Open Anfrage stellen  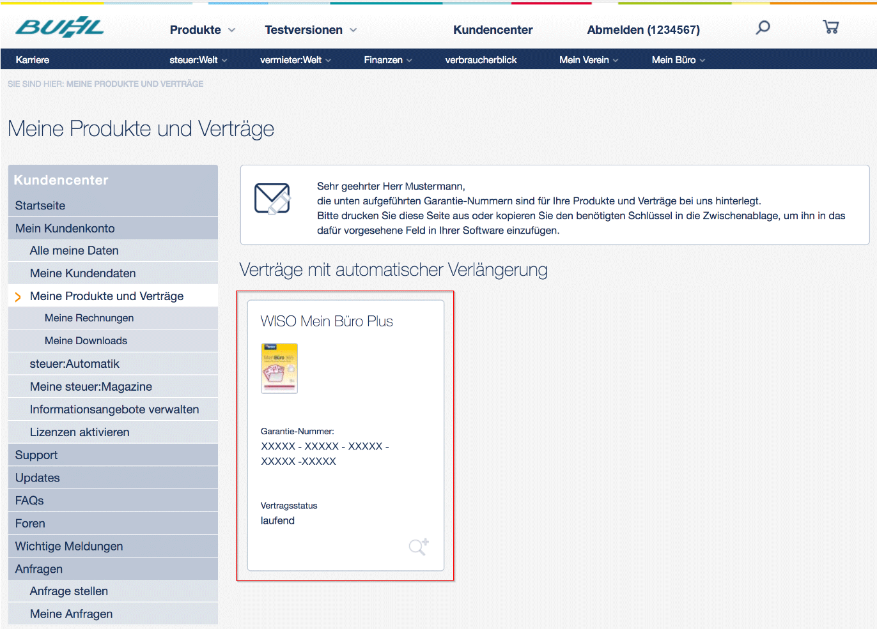point(113,591)
